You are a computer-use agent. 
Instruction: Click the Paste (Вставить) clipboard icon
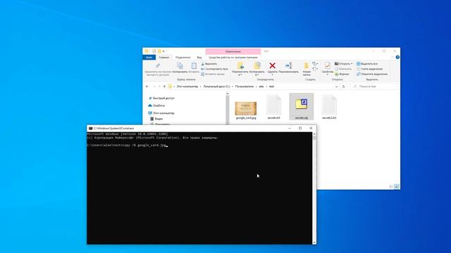194,66
